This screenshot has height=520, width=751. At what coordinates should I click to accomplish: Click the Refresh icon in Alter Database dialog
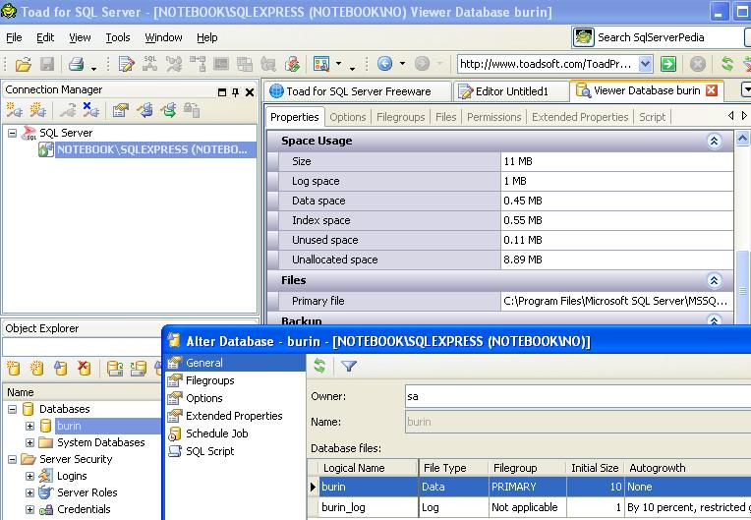pyautogui.click(x=319, y=366)
